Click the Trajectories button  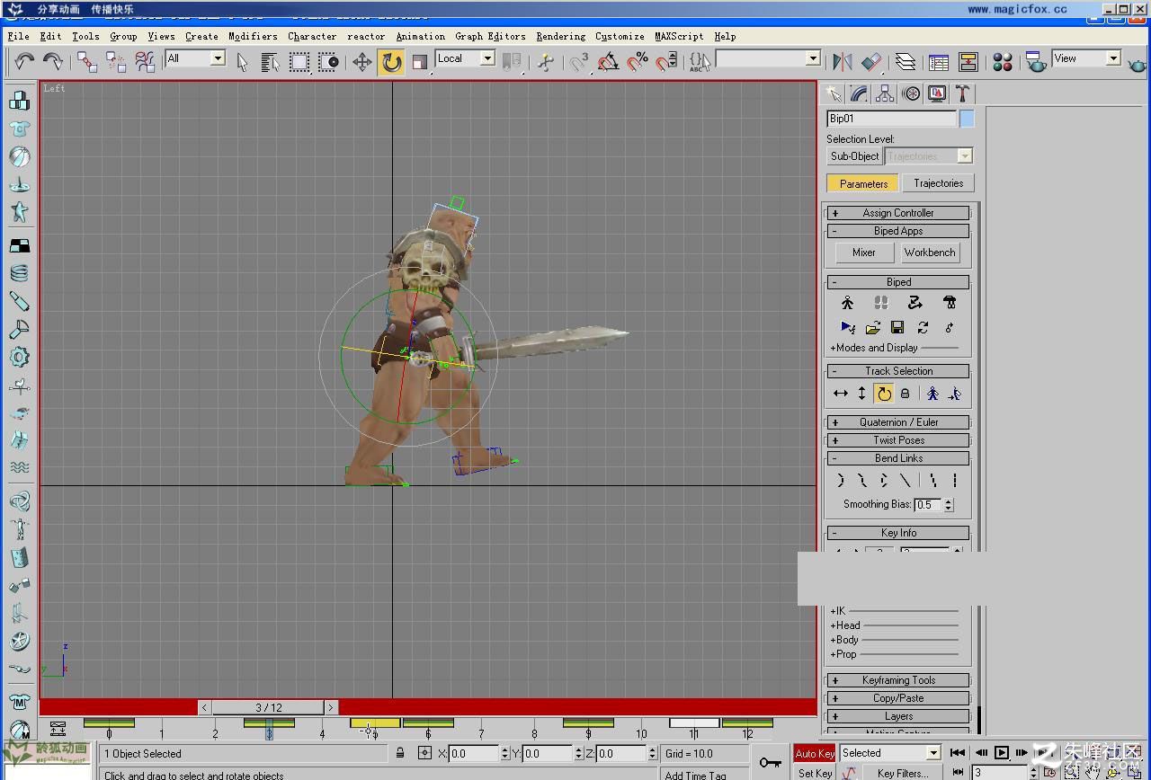(938, 183)
